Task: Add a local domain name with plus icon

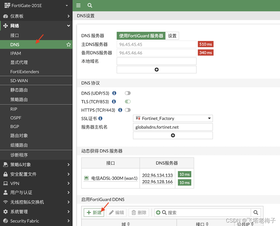Action: pos(156,70)
